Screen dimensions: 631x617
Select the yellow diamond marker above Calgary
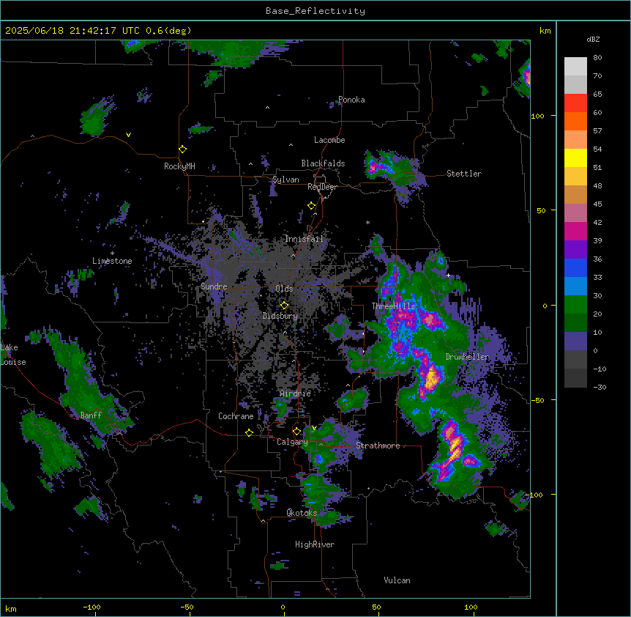coord(296,432)
